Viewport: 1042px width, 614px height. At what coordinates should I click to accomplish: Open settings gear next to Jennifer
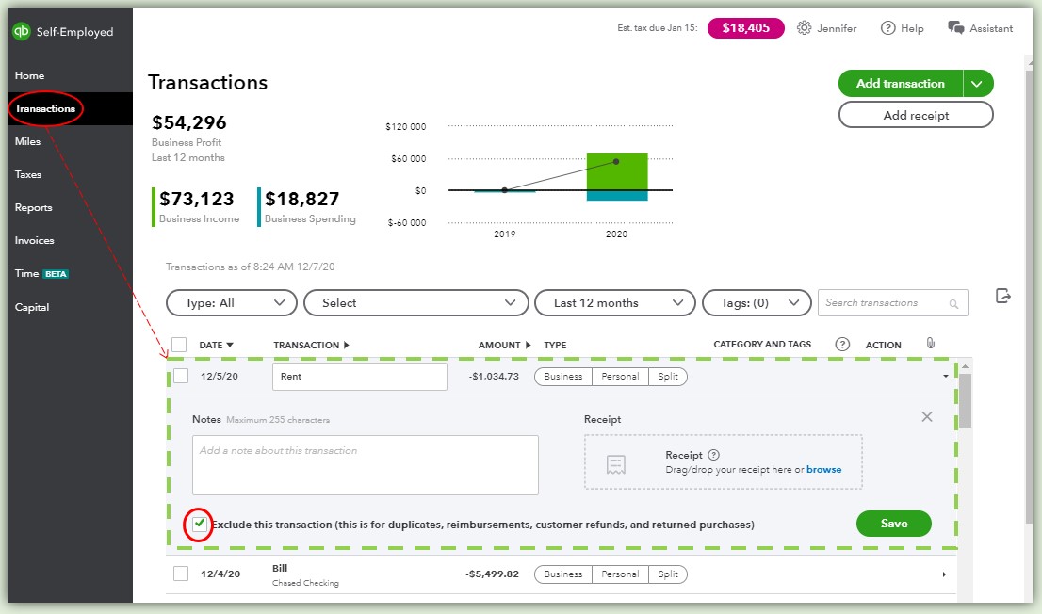(x=804, y=28)
